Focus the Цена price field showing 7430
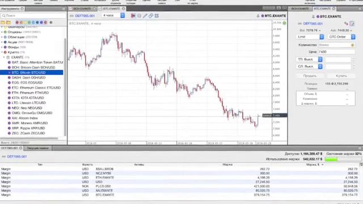 pyautogui.click(x=336, y=52)
